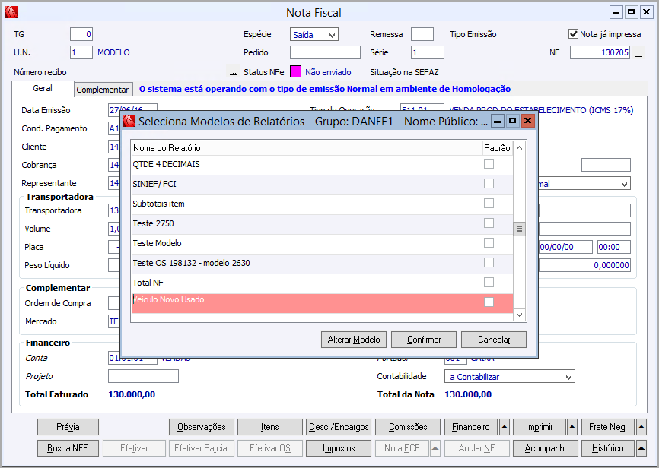Check Padrão for Total NF
The width and height of the screenshot is (659, 468).
pos(489,282)
